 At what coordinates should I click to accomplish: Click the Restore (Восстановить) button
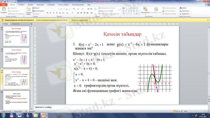[39, 11]
